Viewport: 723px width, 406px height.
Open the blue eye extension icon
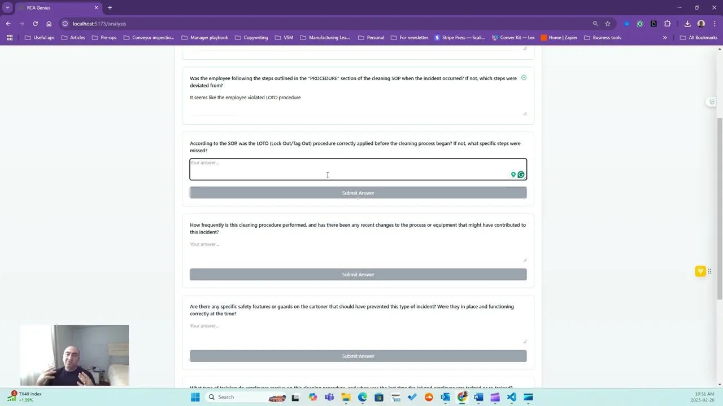626,24
